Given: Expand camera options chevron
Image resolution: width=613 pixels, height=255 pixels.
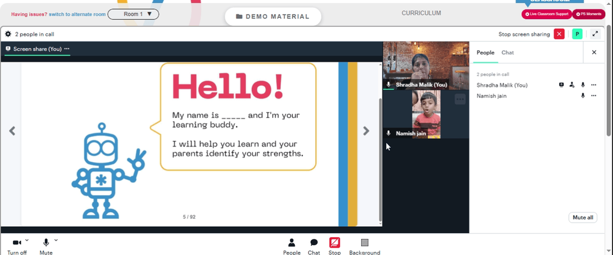Looking at the screenshot, I should (27, 240).
